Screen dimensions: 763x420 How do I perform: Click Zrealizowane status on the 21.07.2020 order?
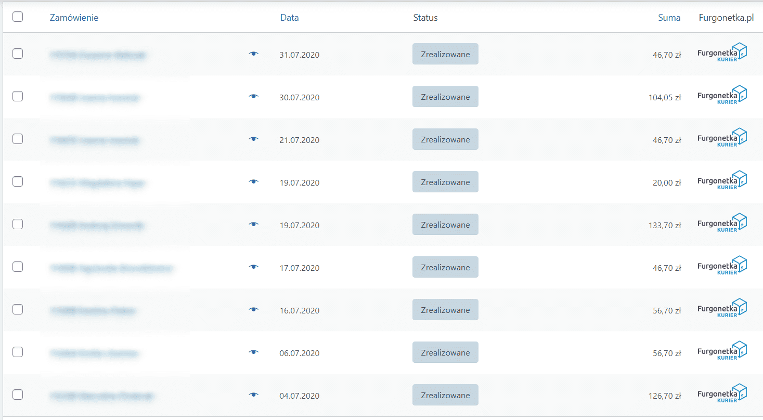445,139
